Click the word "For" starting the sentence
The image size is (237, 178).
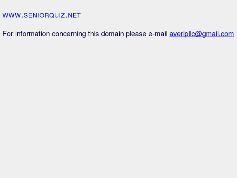coord(8,34)
